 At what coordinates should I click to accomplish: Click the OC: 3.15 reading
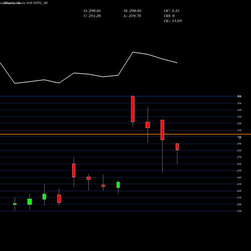(172, 11)
